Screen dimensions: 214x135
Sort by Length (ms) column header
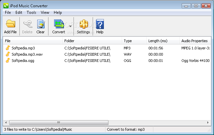[163, 41]
